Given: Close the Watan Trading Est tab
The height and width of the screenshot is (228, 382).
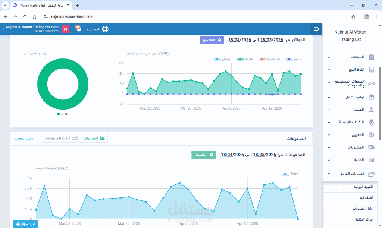Looking at the screenshot, I should [68, 5].
